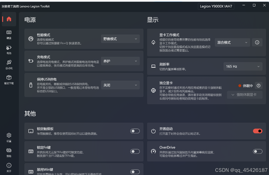This screenshot has width=269, height=175.
Task: Click the 独立显卡 chip icon
Action: coord(153,90)
